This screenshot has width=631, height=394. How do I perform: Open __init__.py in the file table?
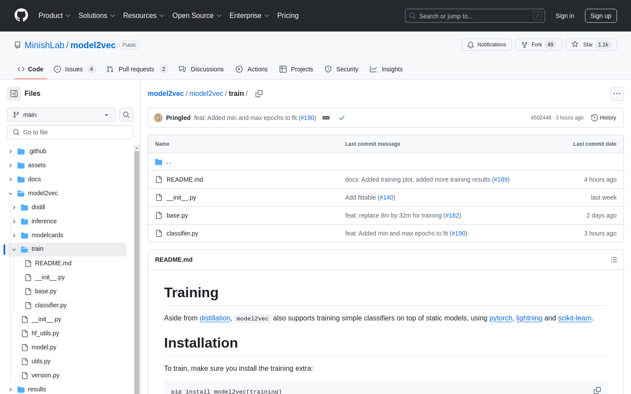(181, 197)
